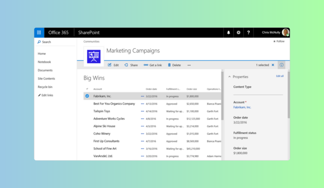Click the 1 selected indicator text
The image size is (324, 188).
tap(263, 65)
